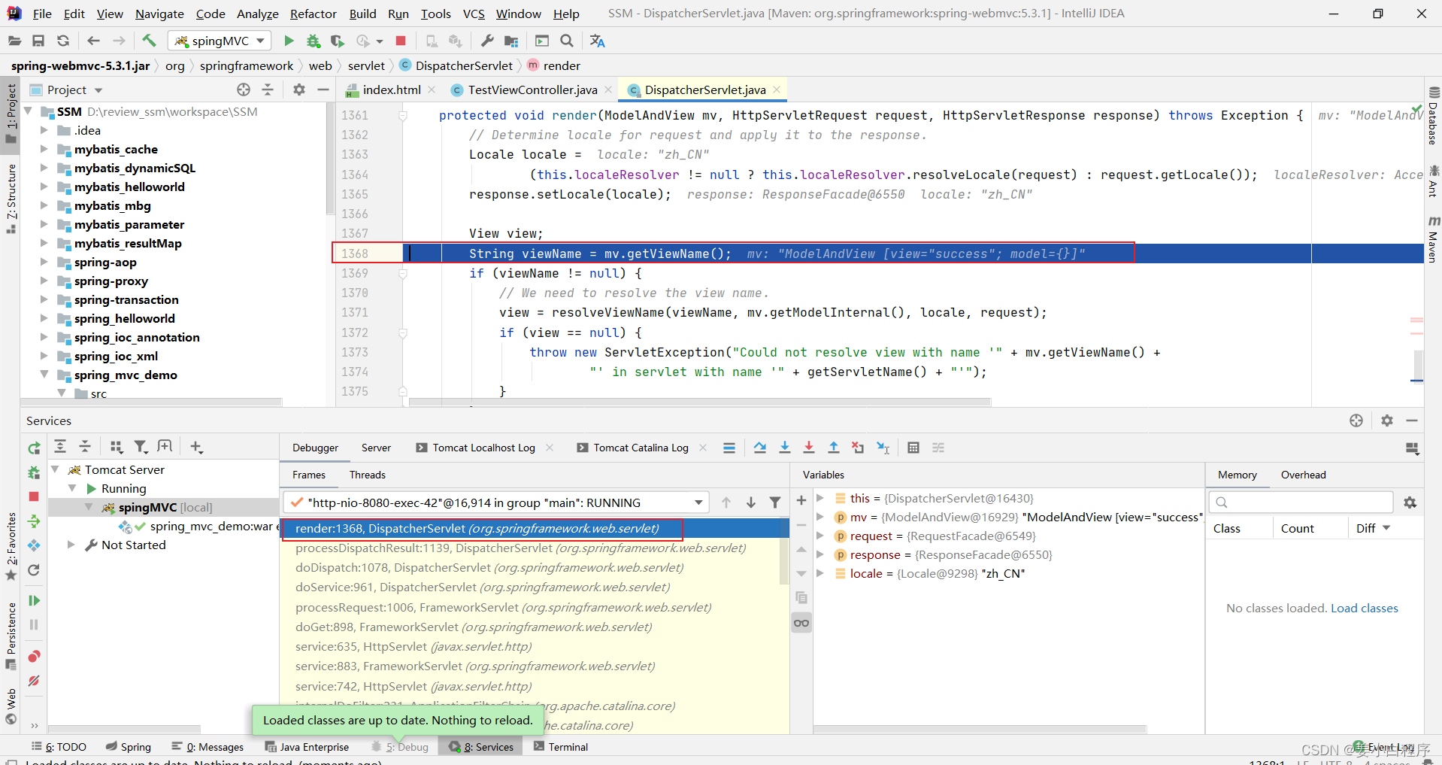Click the Memory class search field
The height and width of the screenshot is (765, 1442).
tap(1308, 502)
